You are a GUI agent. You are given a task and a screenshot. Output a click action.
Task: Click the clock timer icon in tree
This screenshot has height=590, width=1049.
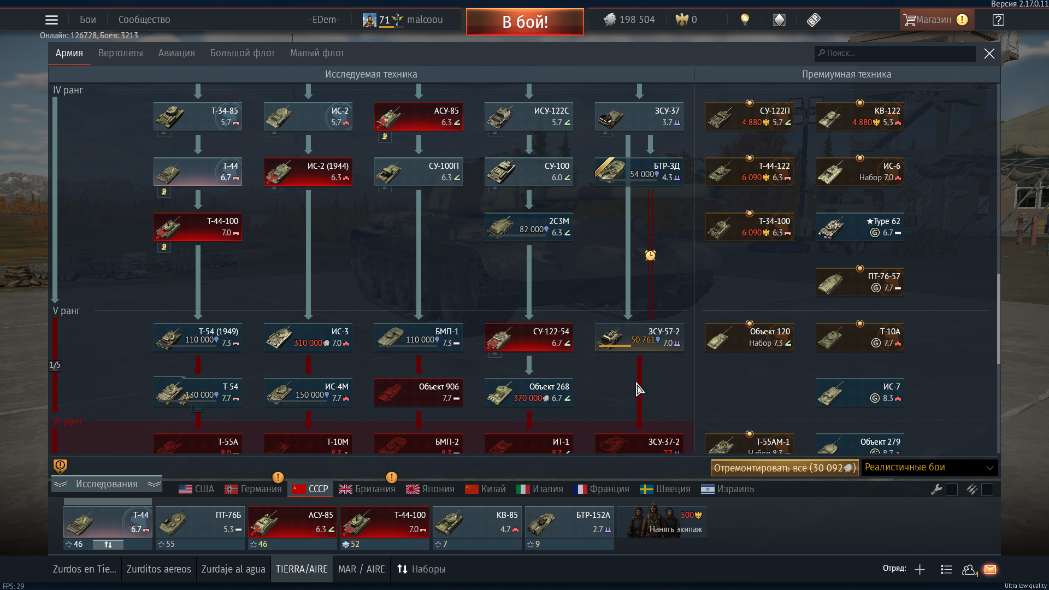pyautogui.click(x=650, y=255)
